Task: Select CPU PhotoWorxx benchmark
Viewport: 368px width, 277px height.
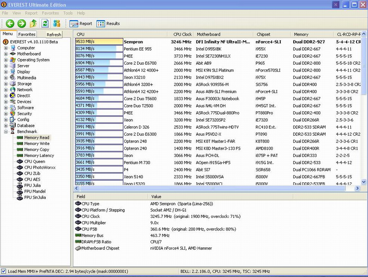Action: click(x=40, y=168)
